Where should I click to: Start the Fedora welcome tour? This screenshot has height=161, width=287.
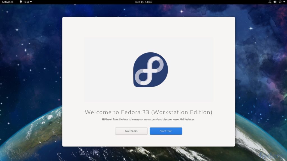point(166,131)
